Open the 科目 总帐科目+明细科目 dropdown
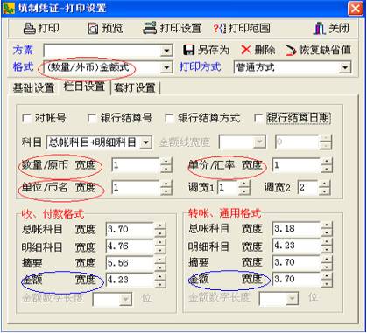 click(x=145, y=142)
